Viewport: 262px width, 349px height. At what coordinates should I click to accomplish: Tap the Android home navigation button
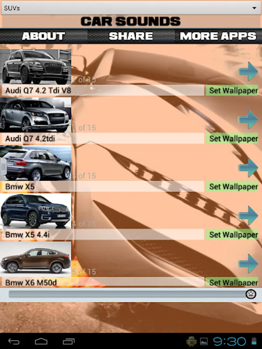click(41, 341)
